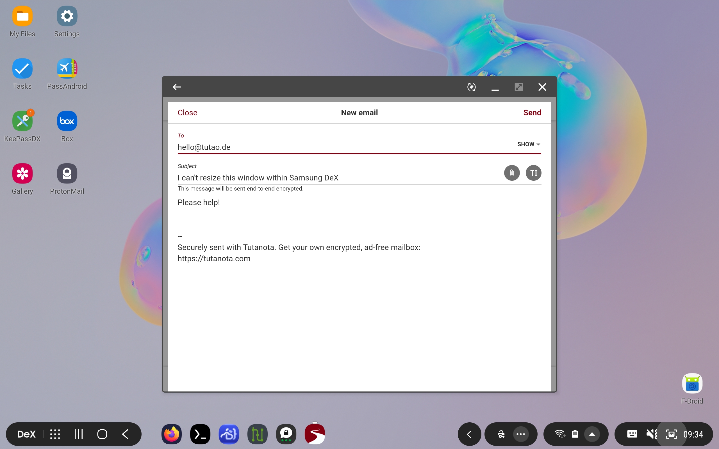Screen dimensions: 719x449
Task: Open the on-screen keyboard icon
Action: 632,434
